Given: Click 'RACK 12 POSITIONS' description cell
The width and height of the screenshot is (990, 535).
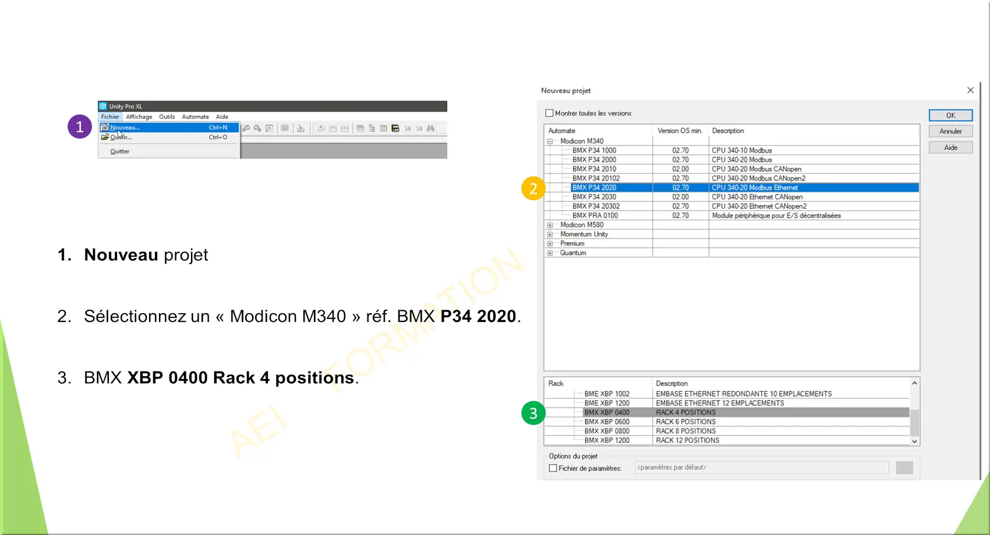Looking at the screenshot, I should point(687,441).
